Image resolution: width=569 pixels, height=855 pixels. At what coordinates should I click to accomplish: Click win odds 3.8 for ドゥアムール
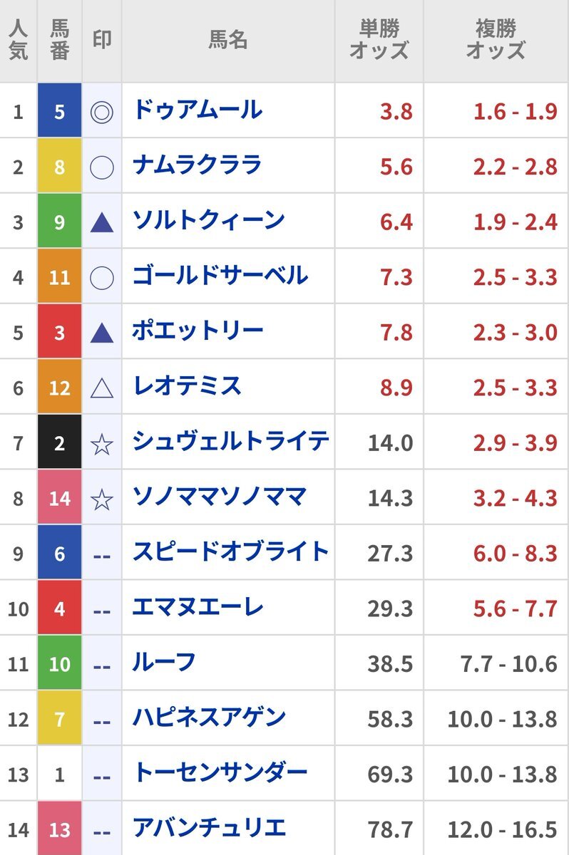pyautogui.click(x=396, y=112)
